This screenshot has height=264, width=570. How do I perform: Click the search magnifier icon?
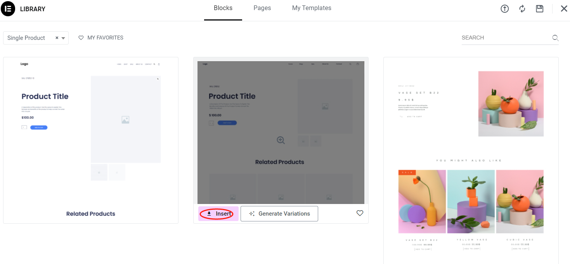pyautogui.click(x=555, y=38)
